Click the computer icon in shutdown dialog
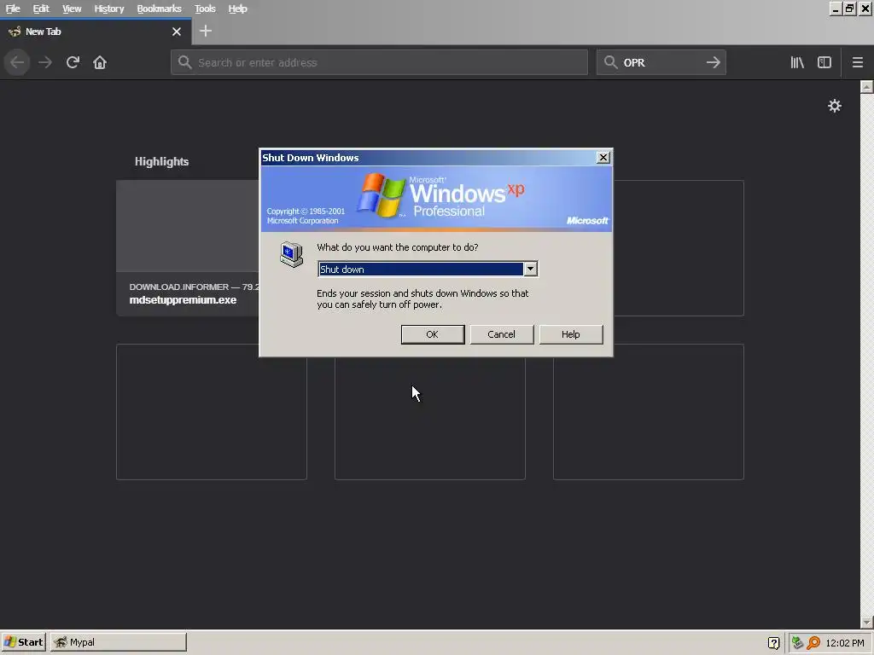This screenshot has width=874, height=655. [x=292, y=255]
